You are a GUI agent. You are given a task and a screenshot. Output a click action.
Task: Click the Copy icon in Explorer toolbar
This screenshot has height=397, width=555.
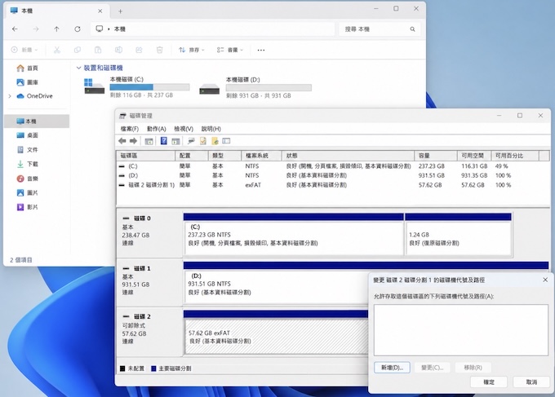click(x=78, y=50)
